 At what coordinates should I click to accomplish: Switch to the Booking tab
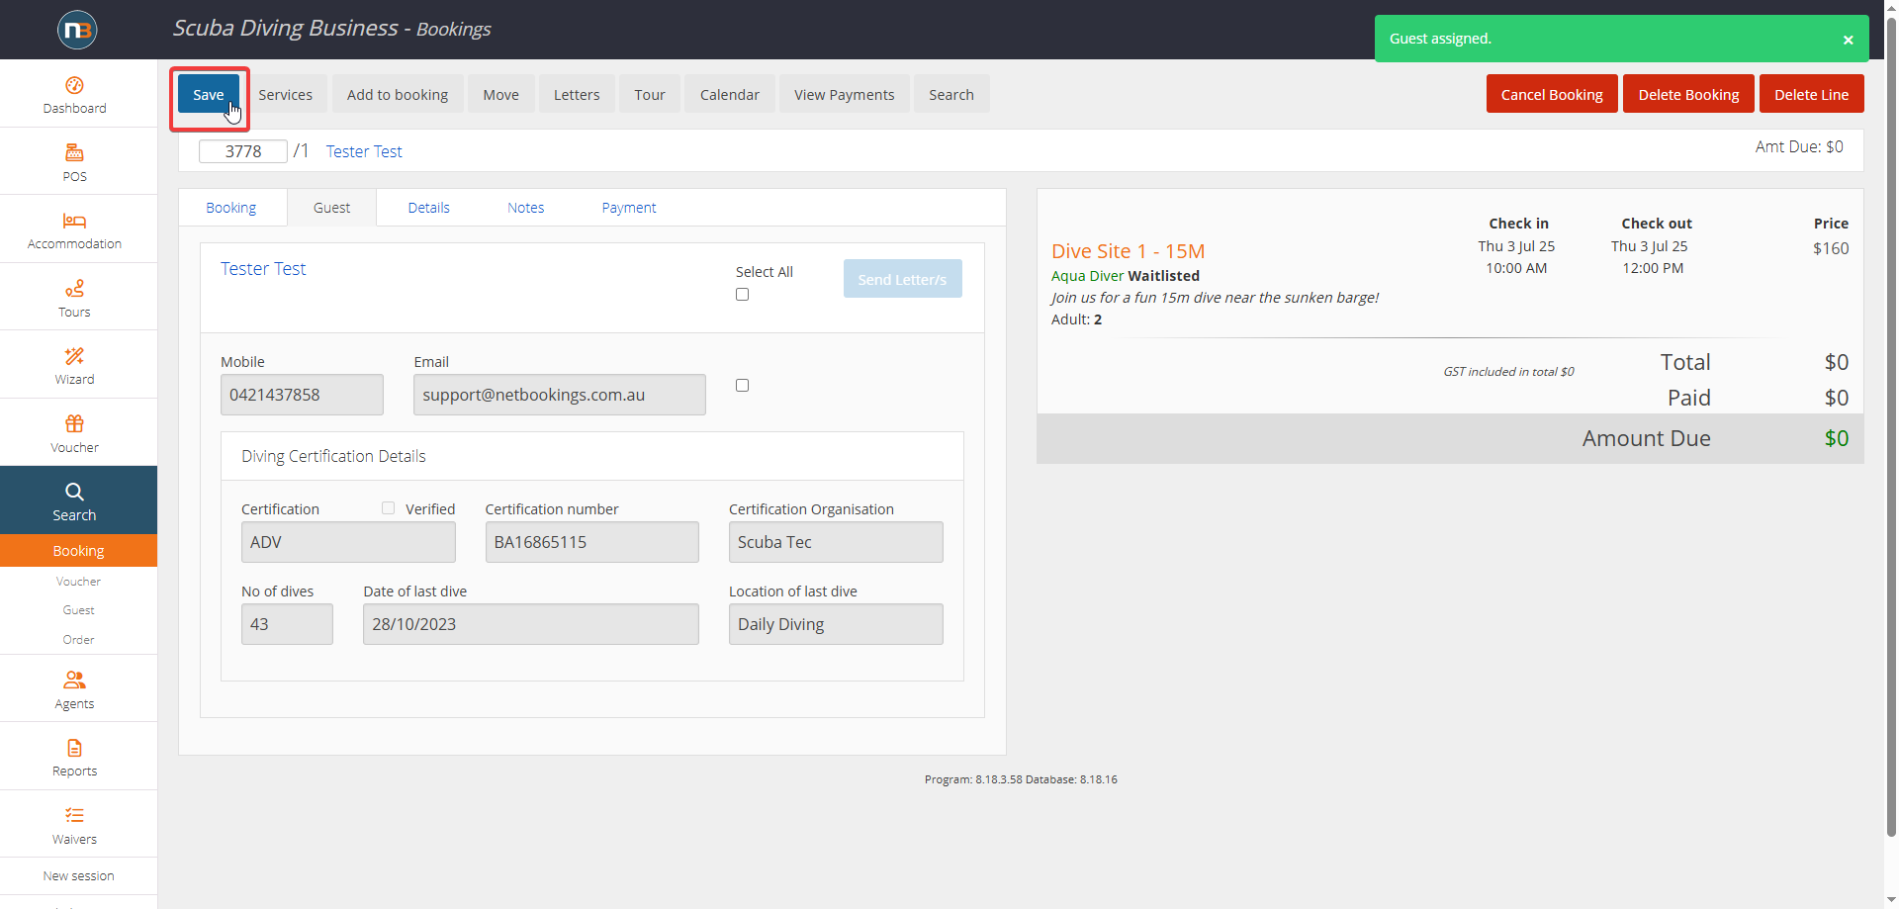(x=231, y=208)
